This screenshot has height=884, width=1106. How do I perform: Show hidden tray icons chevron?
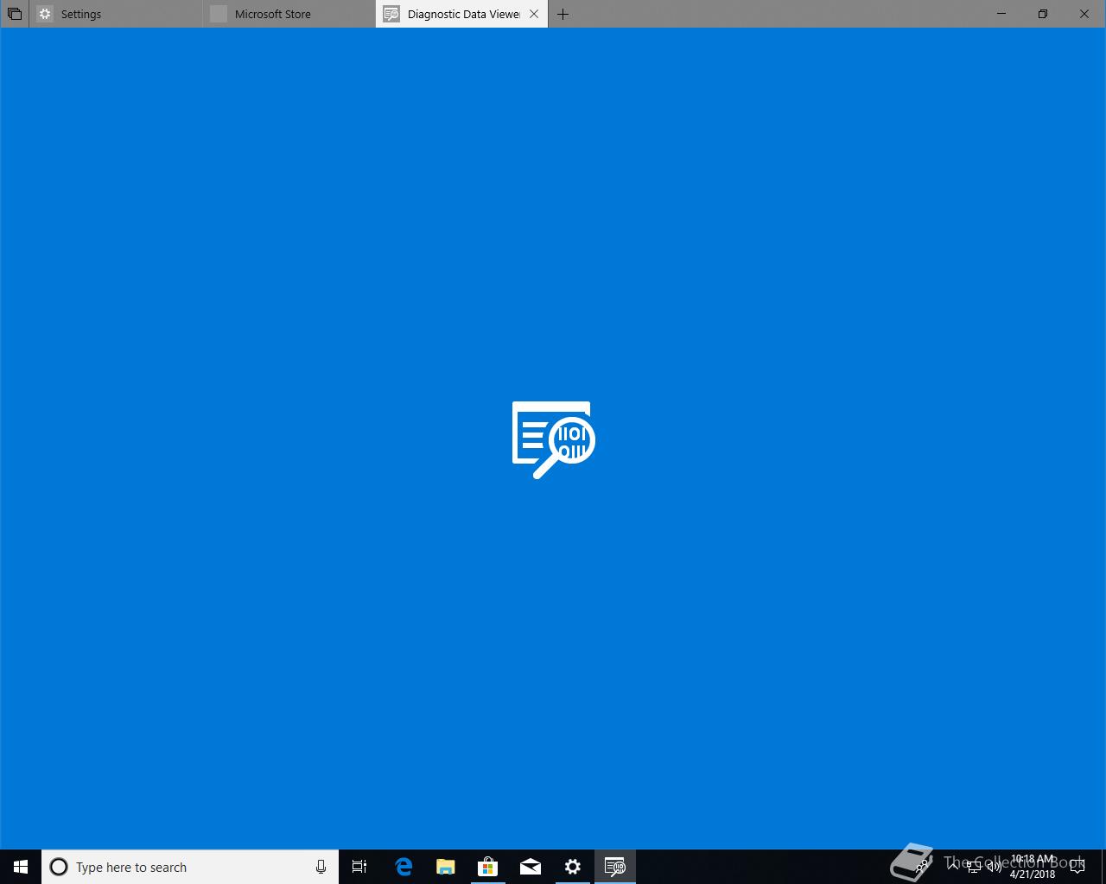(952, 867)
